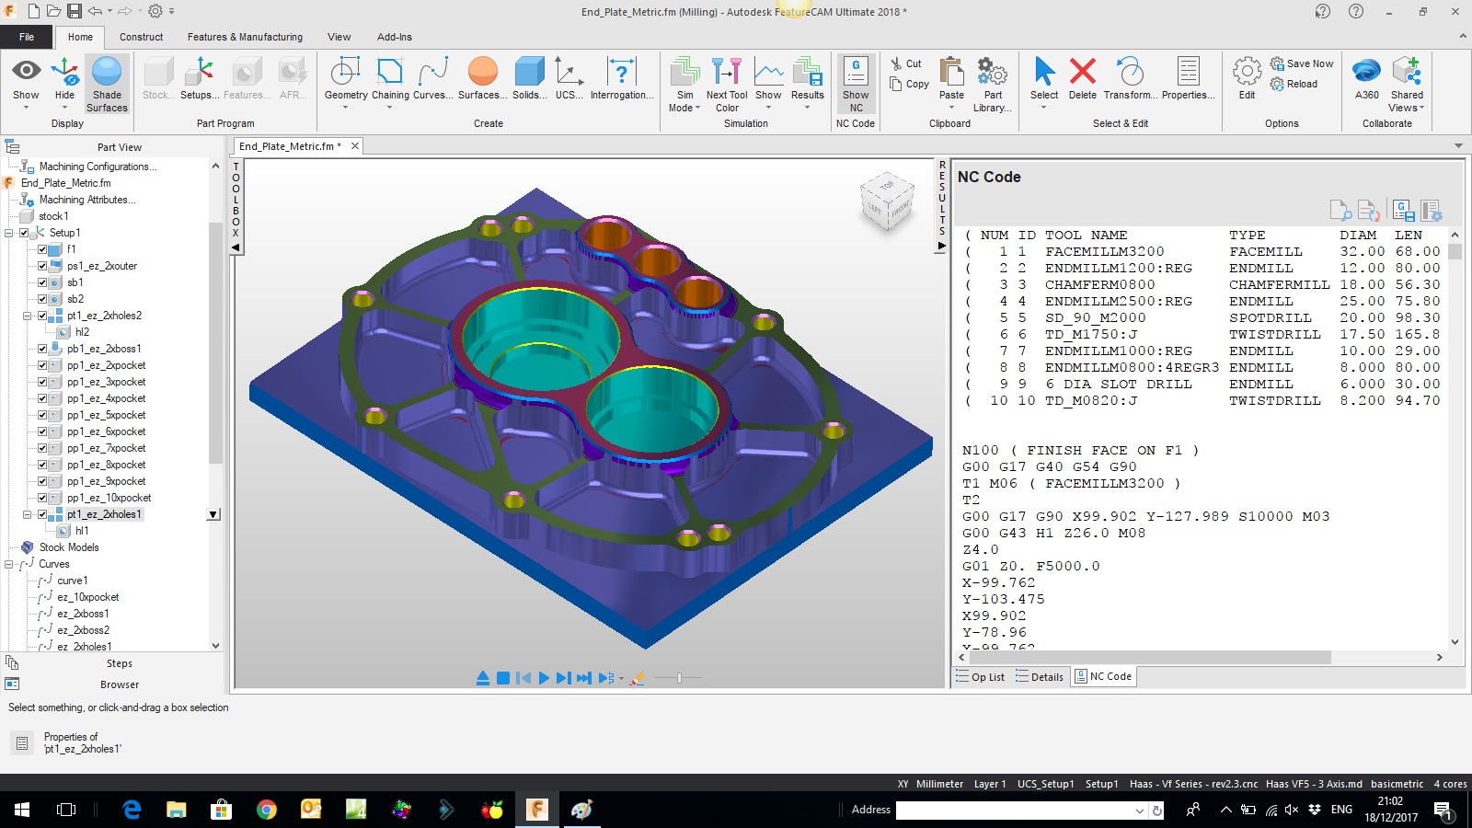
Task: Open A360 cloud collaboration
Action: click(1367, 79)
